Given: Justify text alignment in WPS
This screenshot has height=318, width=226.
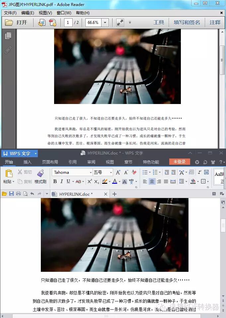Looking at the screenshot, I should pos(166,181).
